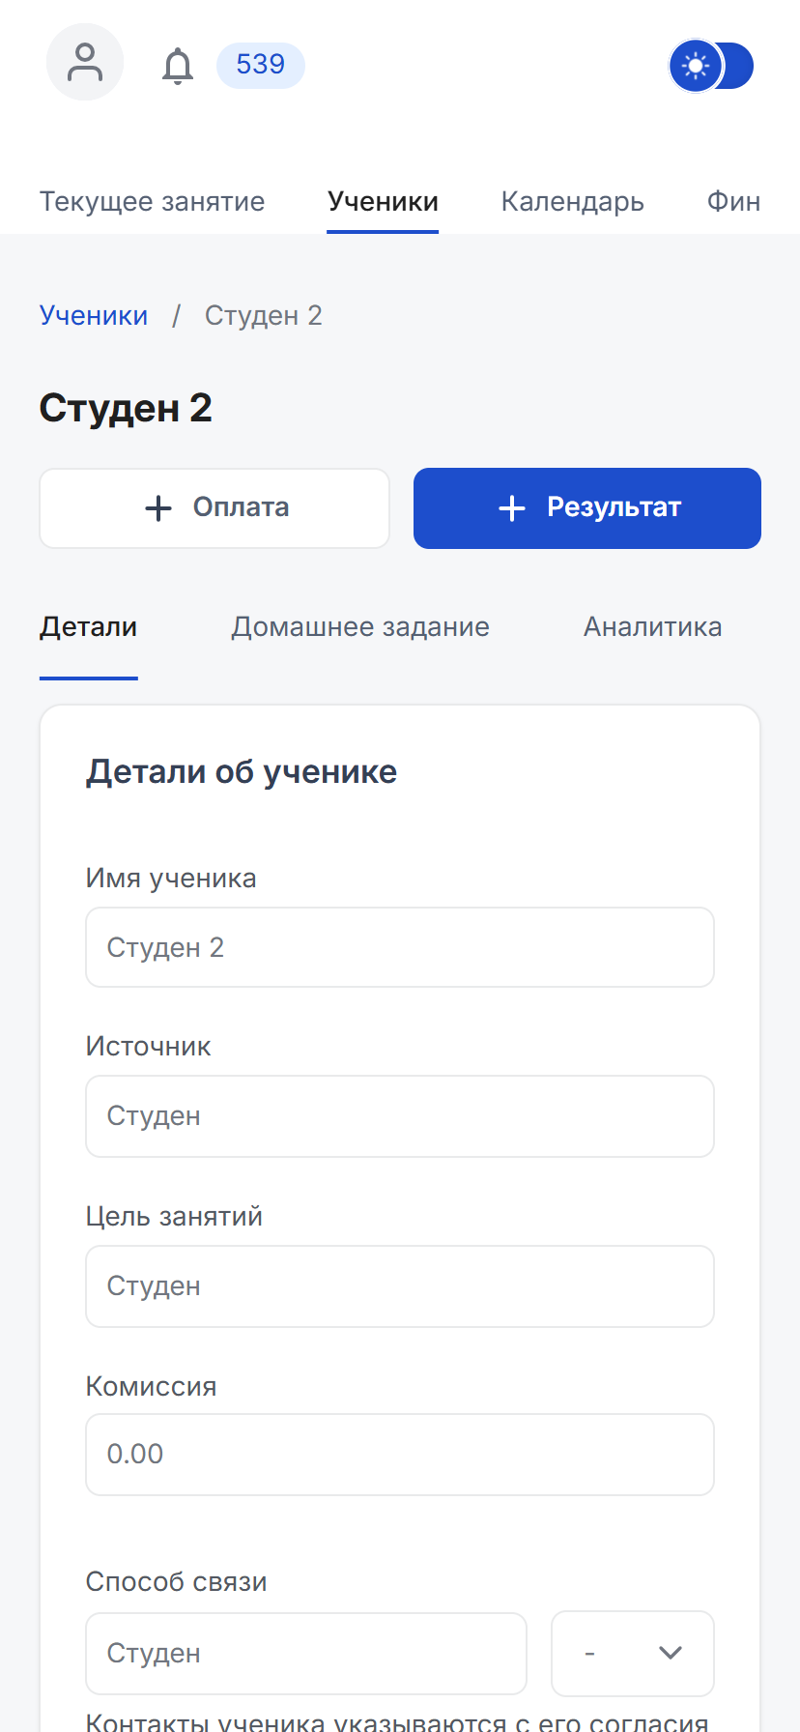The width and height of the screenshot is (800, 1732).
Task: Click the plus icon inside Оплата button
Action: pyautogui.click(x=157, y=507)
